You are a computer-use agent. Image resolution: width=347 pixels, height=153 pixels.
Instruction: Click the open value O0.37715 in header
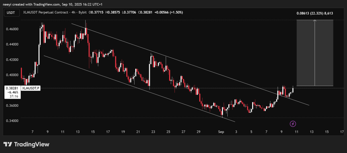[x=96, y=12]
